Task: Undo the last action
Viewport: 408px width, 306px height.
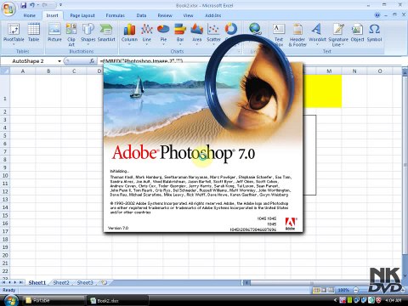Action: [x=32, y=5]
